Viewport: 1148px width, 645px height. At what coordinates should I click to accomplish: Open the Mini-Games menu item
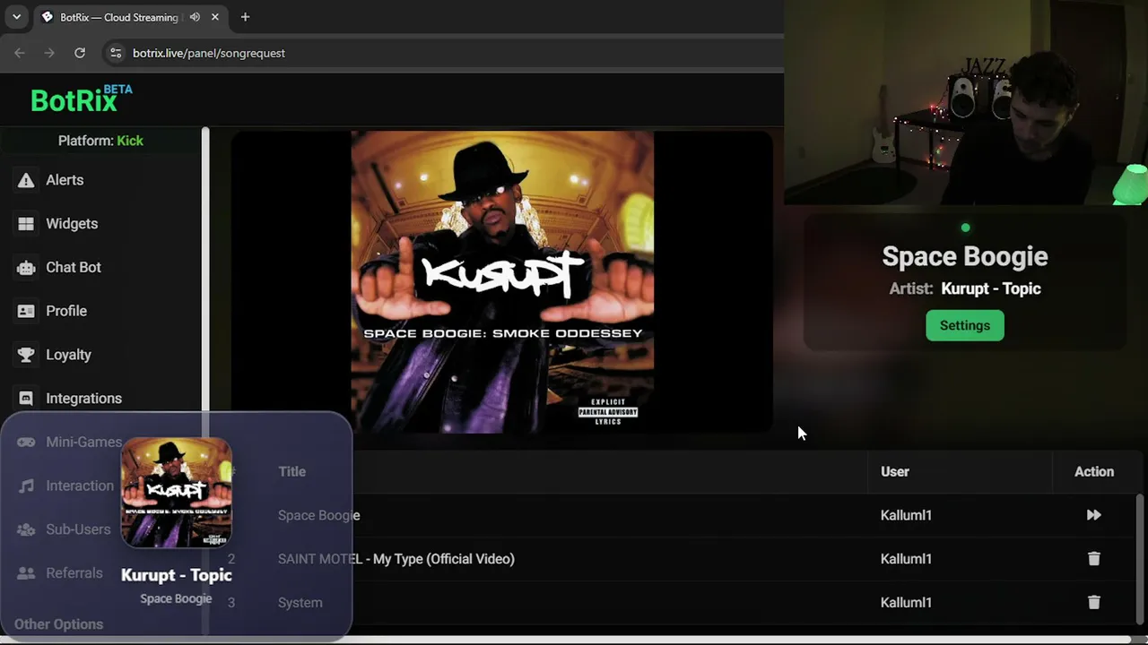click(83, 442)
